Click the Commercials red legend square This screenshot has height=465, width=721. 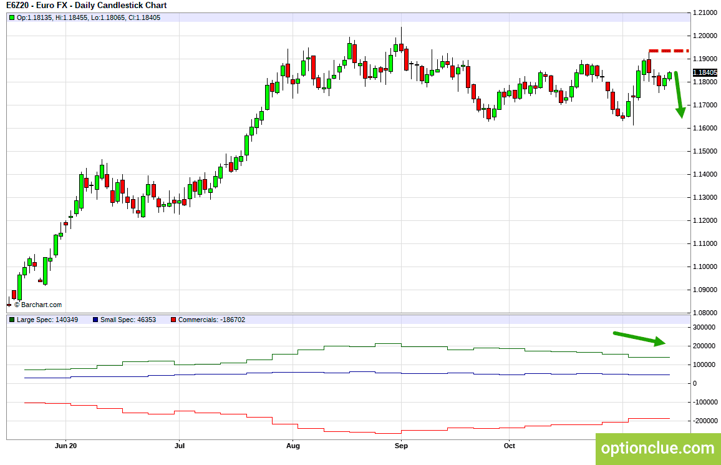(173, 320)
